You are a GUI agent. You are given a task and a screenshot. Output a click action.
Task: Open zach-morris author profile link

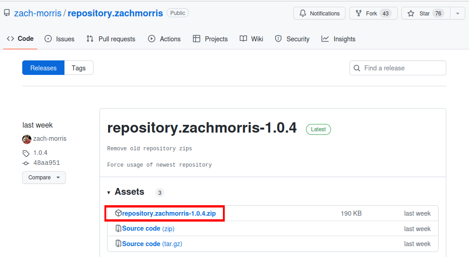tap(49, 138)
